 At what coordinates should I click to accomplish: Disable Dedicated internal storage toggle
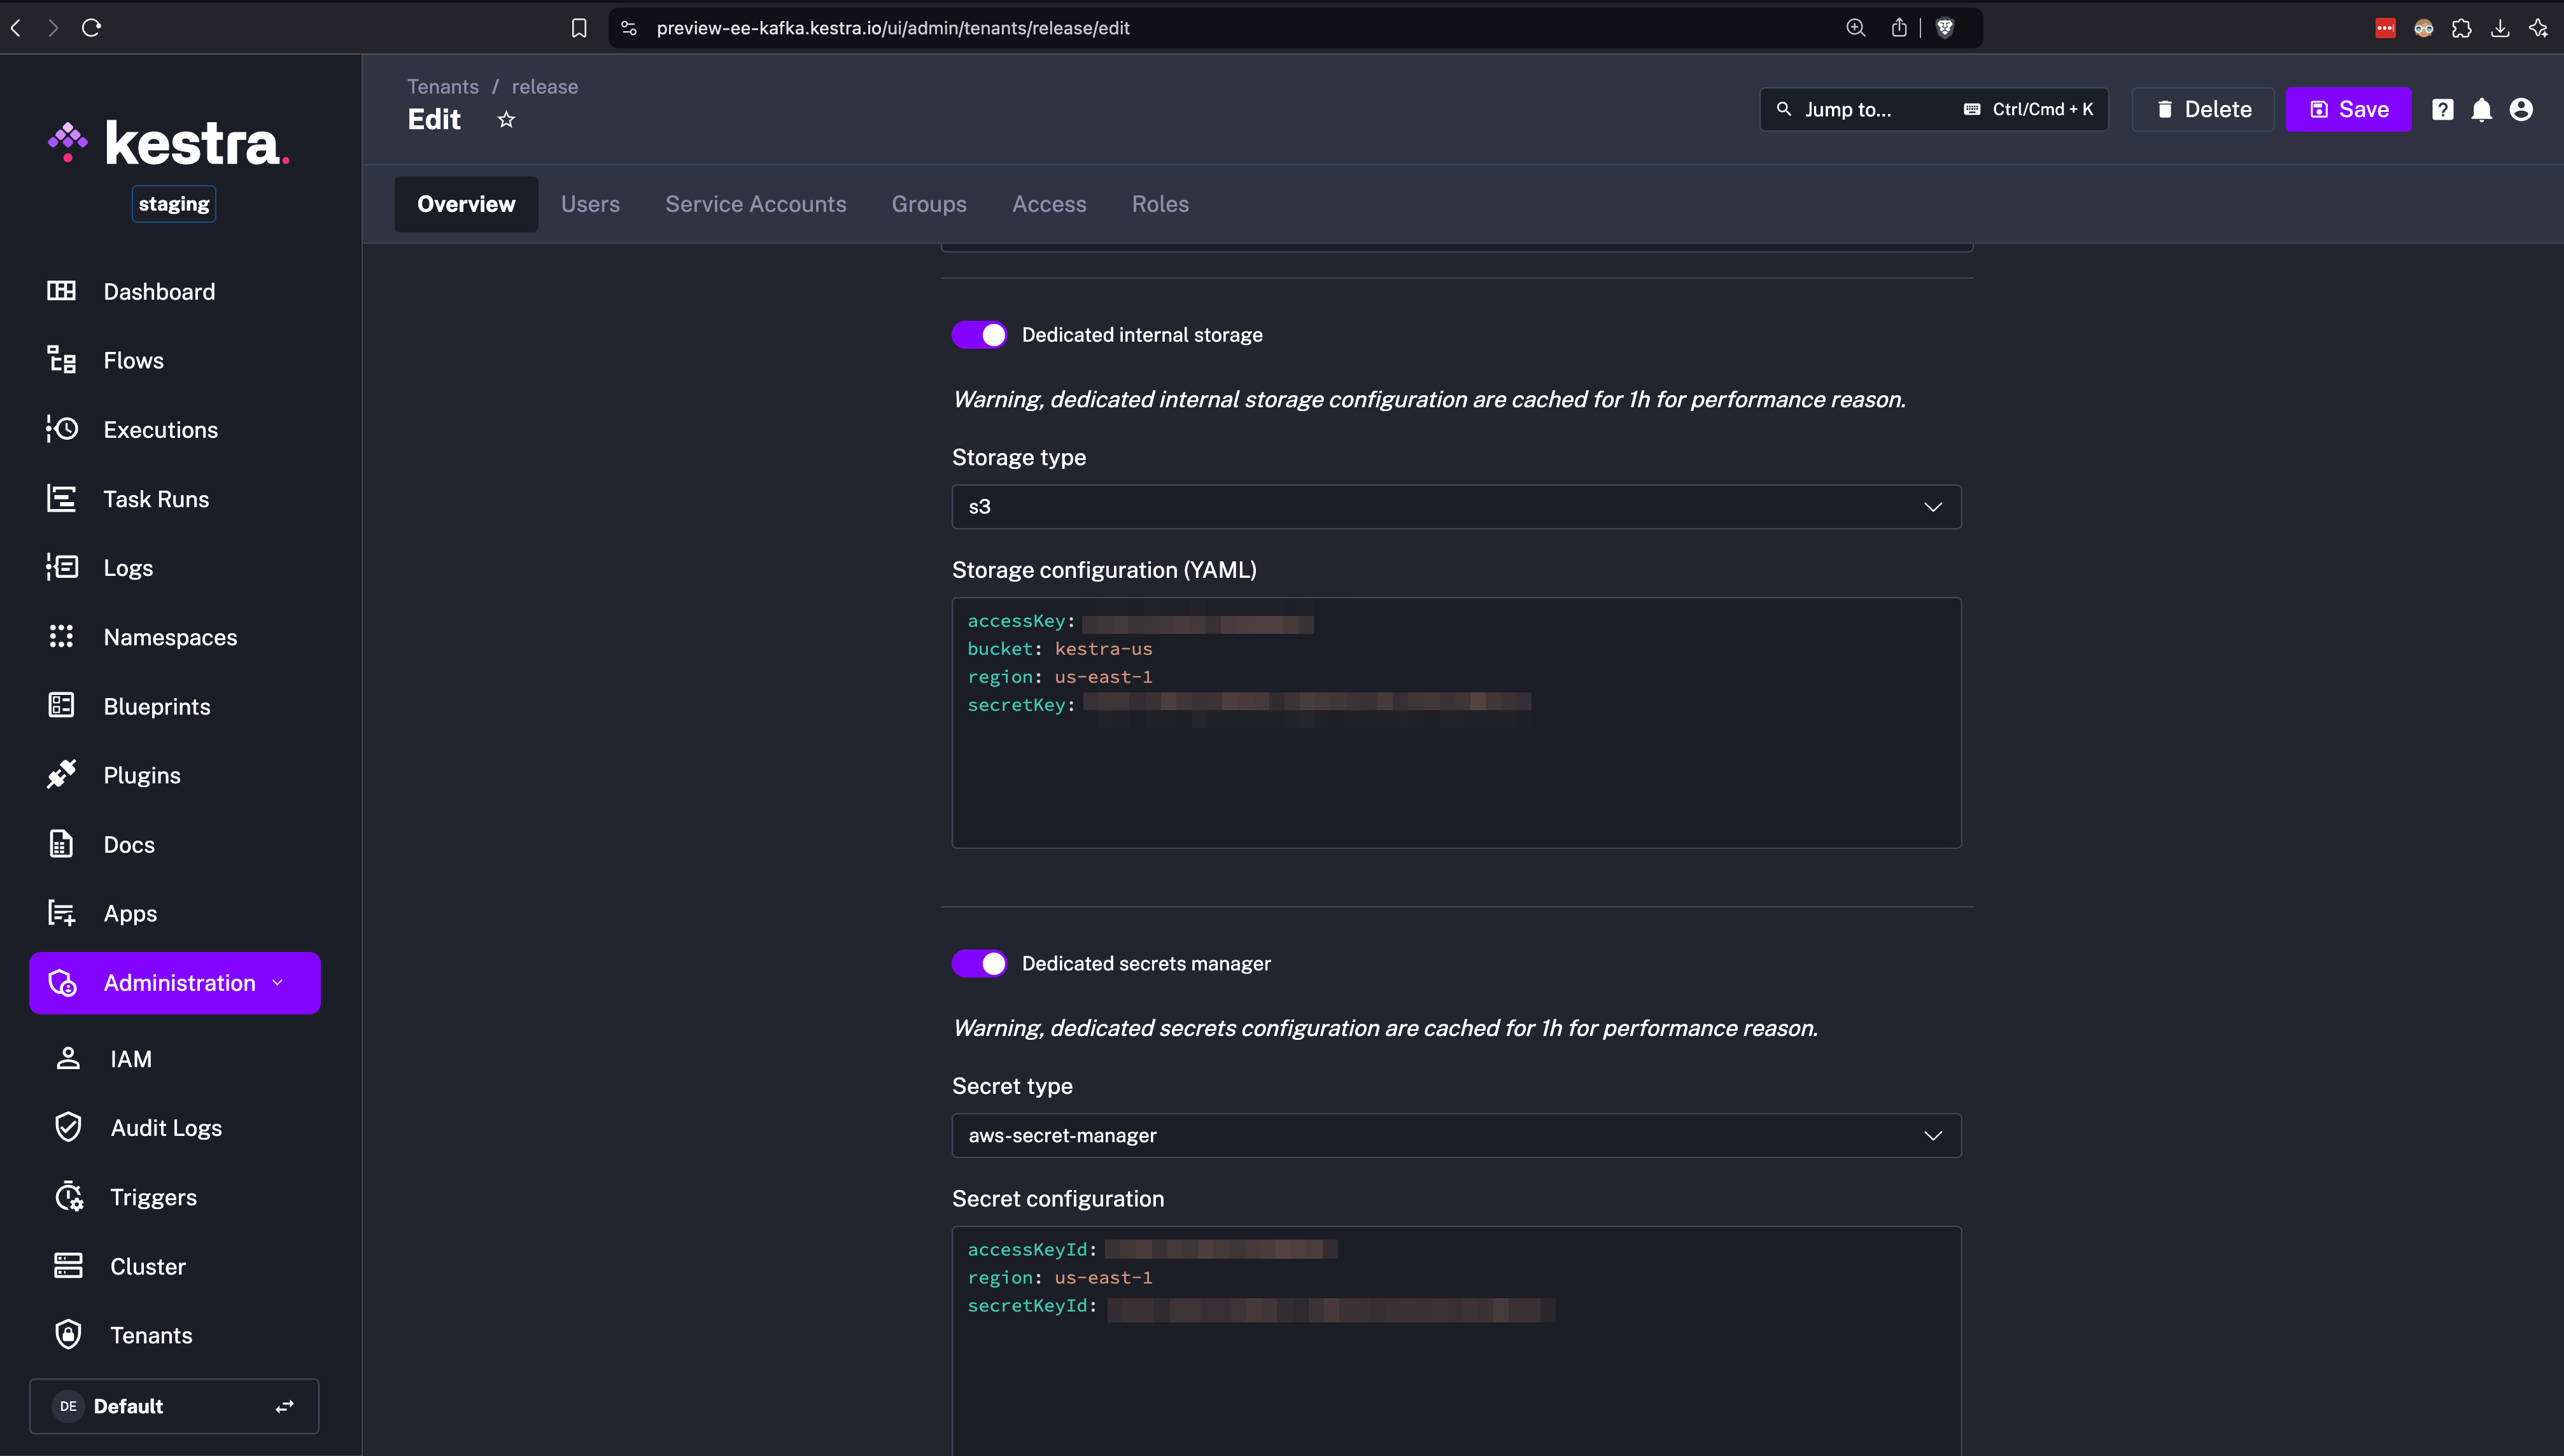[x=979, y=335]
